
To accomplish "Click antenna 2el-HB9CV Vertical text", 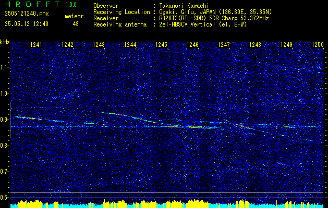I will [203, 24].
